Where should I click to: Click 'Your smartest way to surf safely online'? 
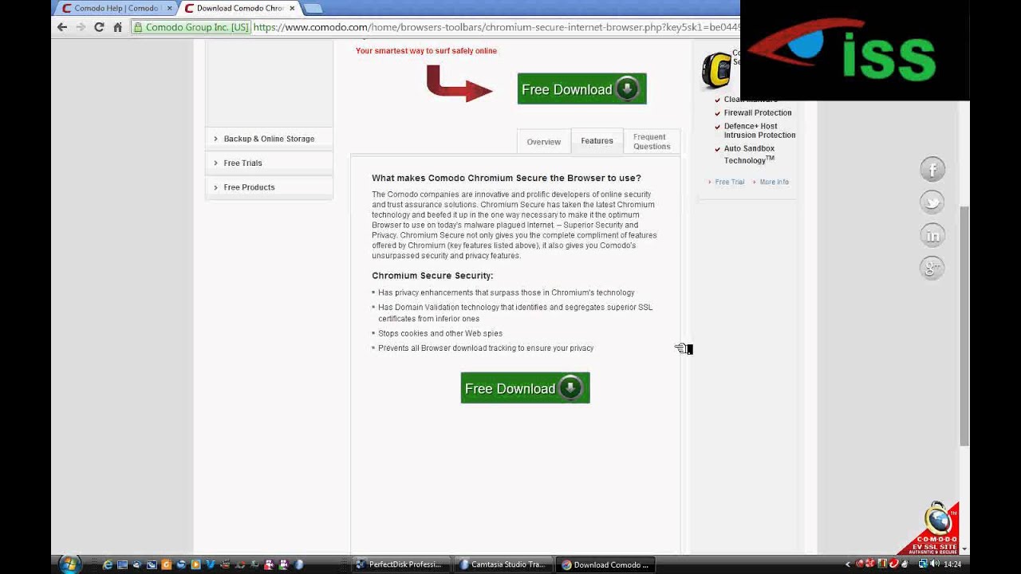[x=426, y=50]
